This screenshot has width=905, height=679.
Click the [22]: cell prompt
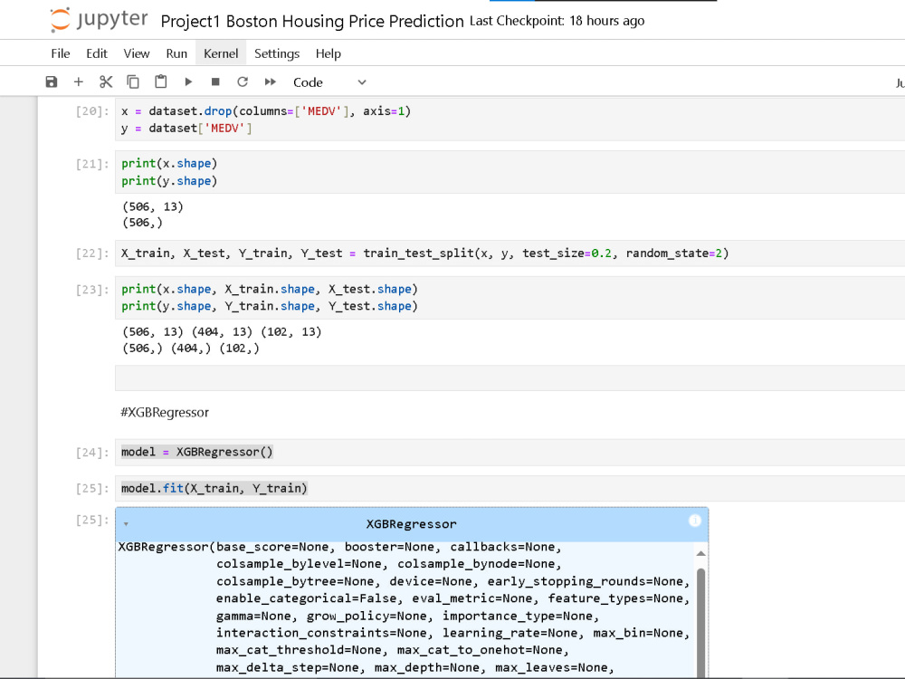tap(92, 253)
